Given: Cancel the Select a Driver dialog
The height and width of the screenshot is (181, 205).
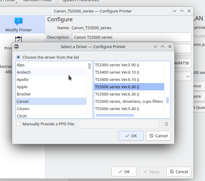Looking at the screenshot, I should point(158,136).
